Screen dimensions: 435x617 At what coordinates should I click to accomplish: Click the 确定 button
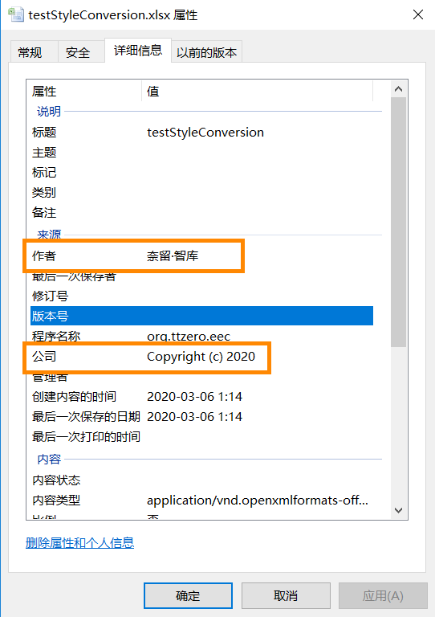click(188, 595)
